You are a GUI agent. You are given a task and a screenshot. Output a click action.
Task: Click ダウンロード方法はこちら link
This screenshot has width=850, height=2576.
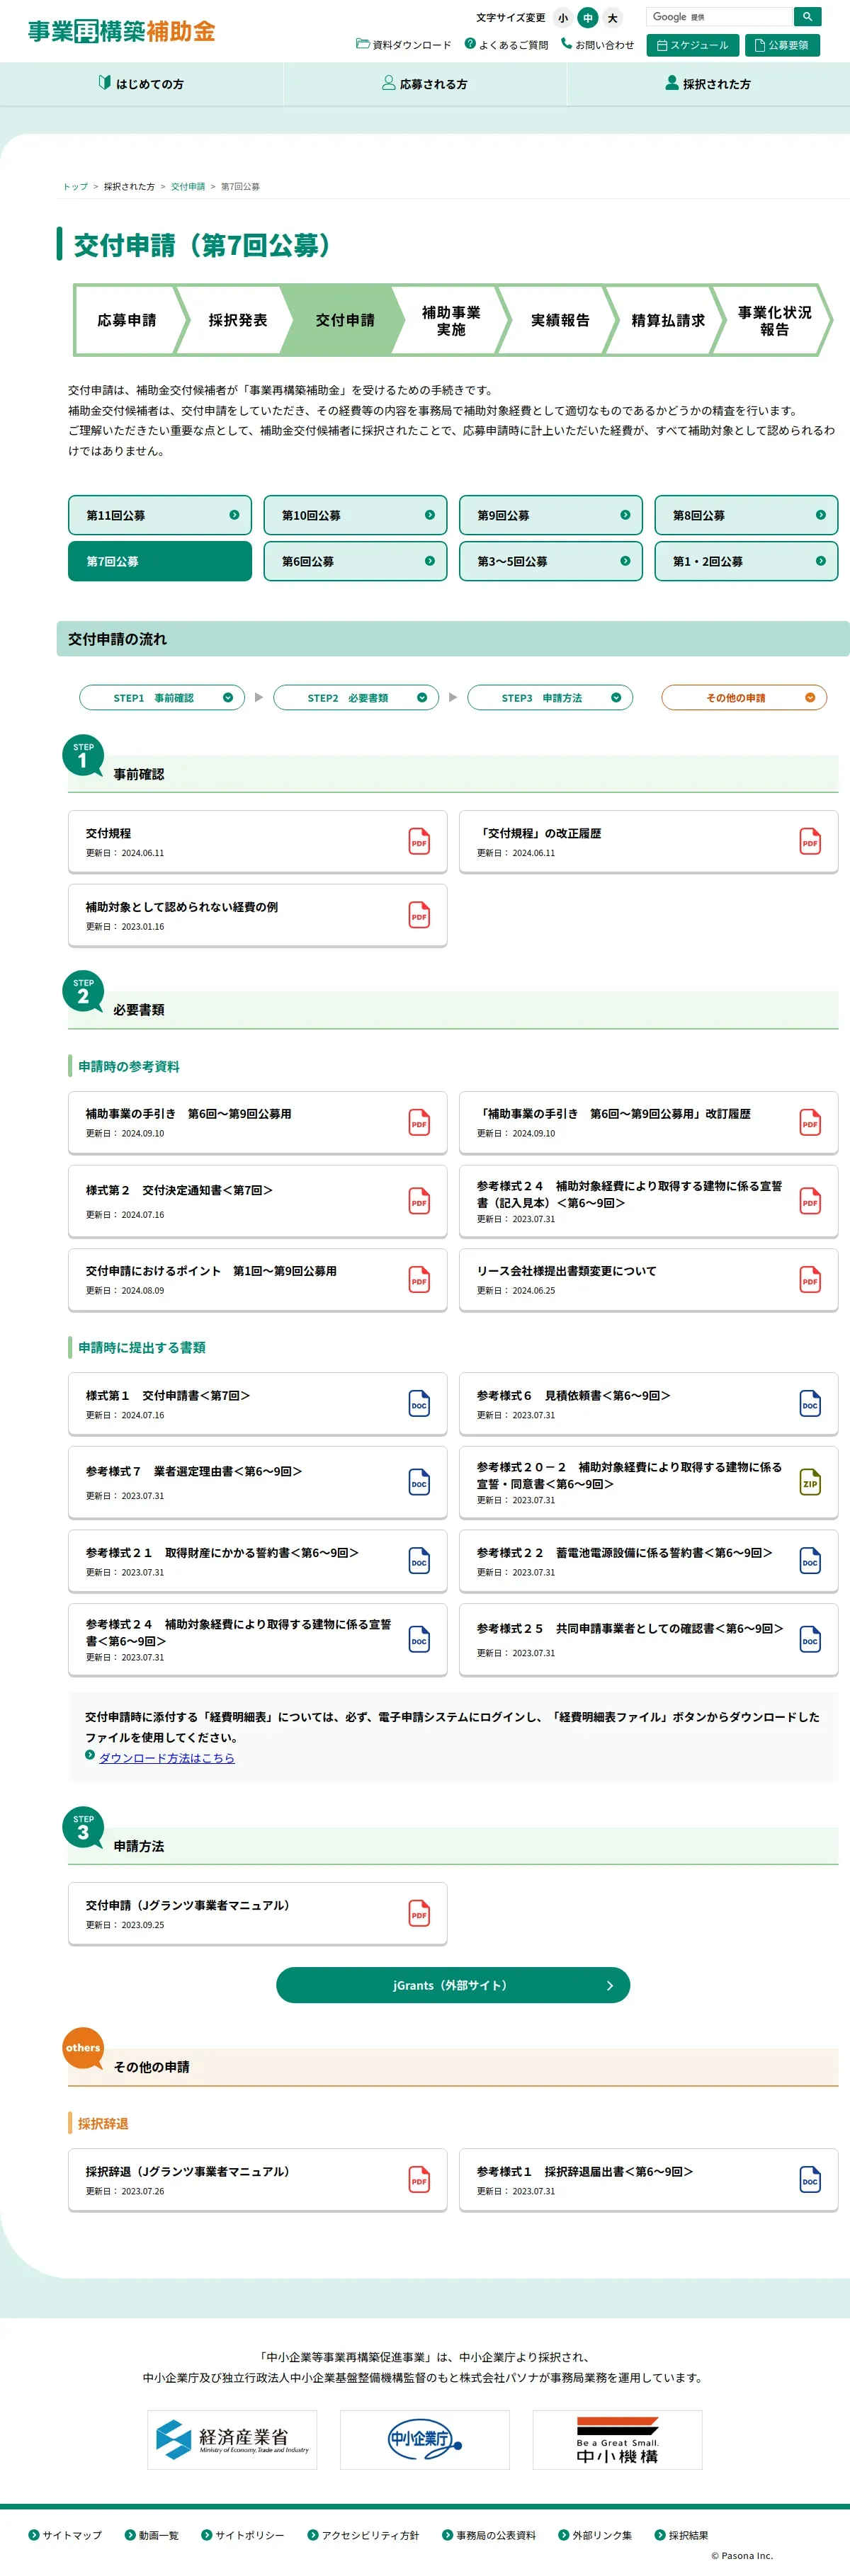[167, 1757]
